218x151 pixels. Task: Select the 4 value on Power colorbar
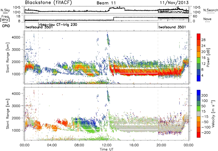(202, 75)
